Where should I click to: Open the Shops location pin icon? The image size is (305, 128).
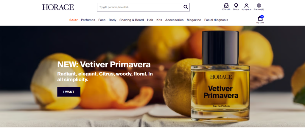(x=236, y=5)
